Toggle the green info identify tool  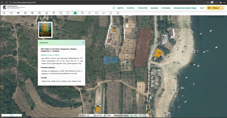coord(75,13)
